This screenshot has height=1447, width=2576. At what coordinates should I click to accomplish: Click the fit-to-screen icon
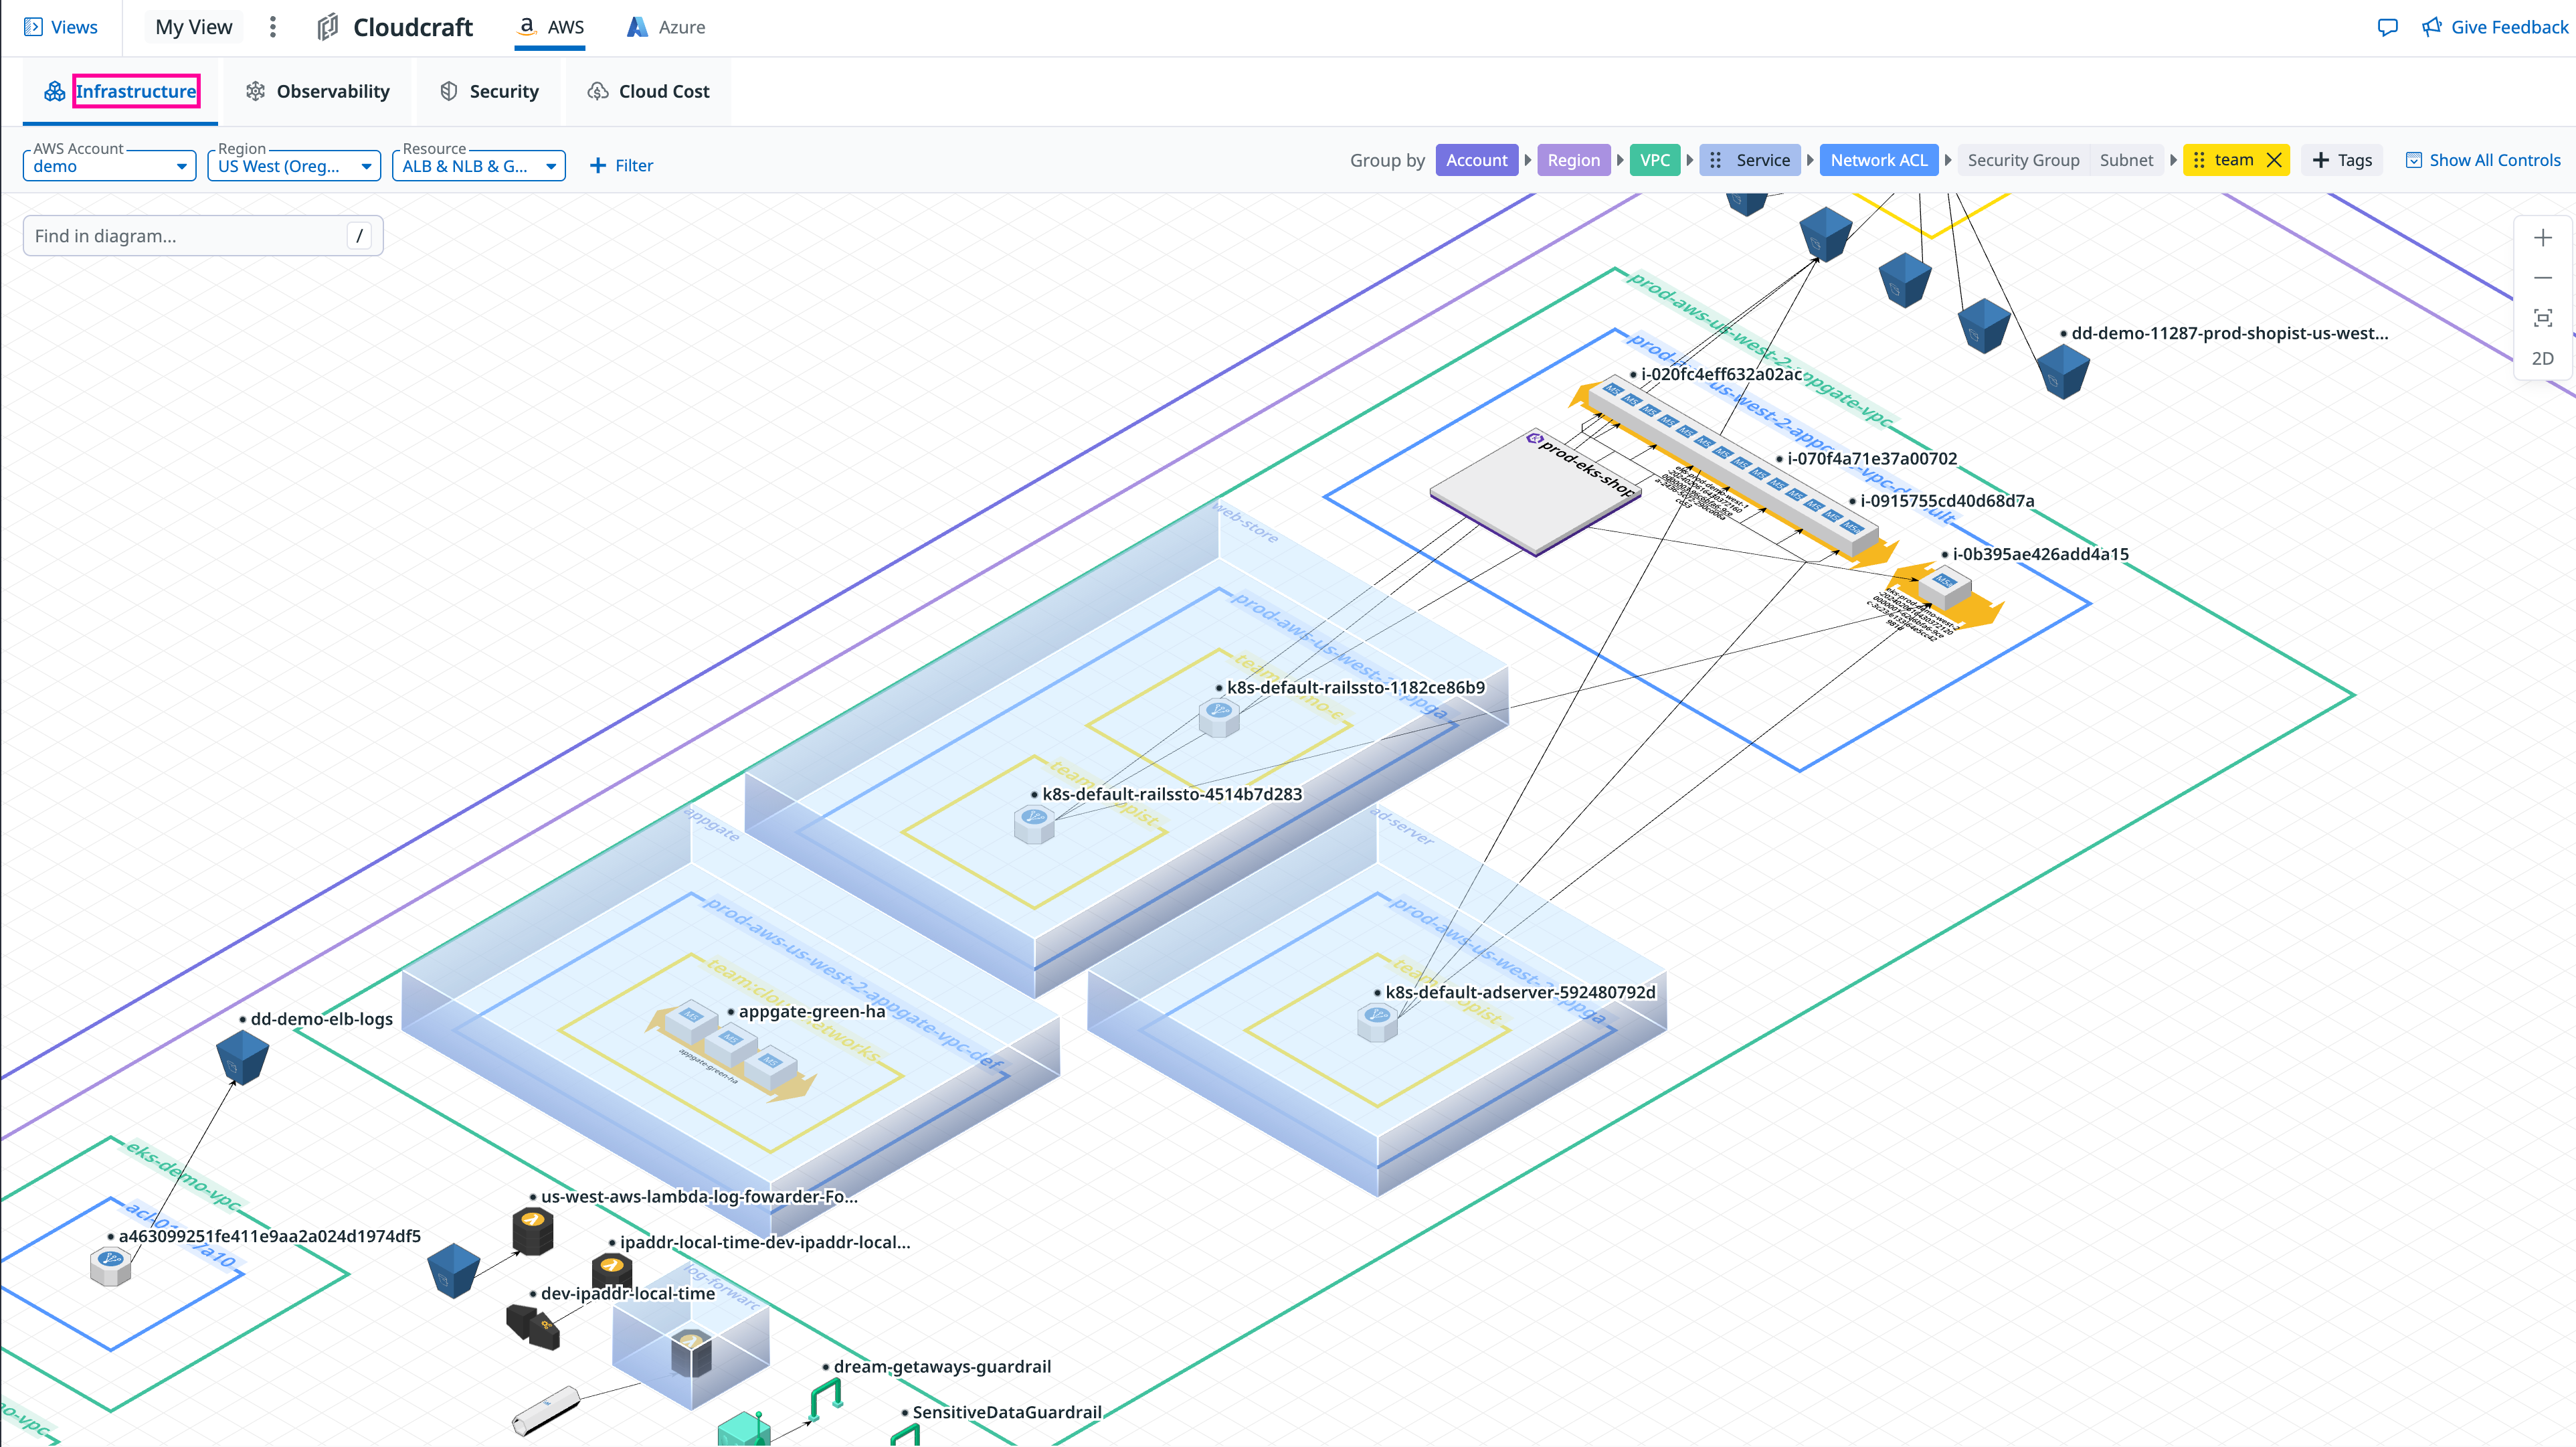(2542, 318)
